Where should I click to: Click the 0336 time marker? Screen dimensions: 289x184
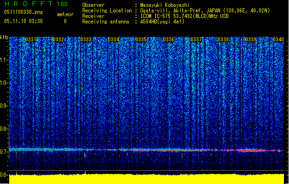click(169, 40)
